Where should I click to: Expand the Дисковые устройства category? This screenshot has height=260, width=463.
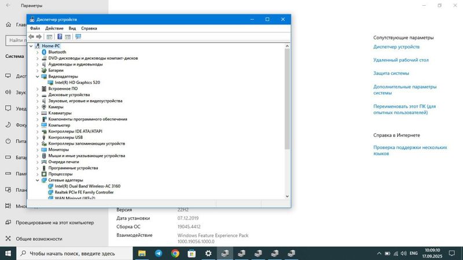click(38, 95)
